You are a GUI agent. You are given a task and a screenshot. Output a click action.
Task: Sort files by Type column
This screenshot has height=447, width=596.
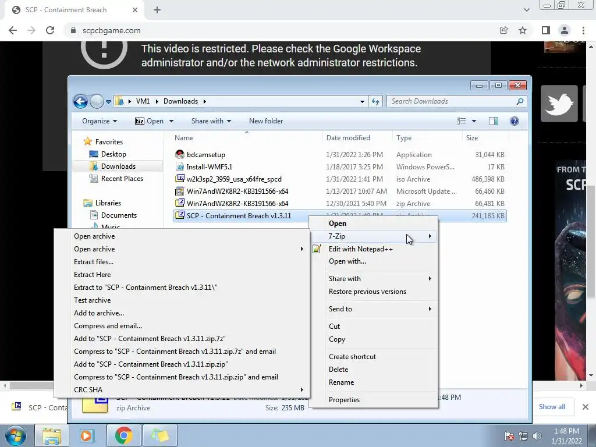click(x=404, y=137)
